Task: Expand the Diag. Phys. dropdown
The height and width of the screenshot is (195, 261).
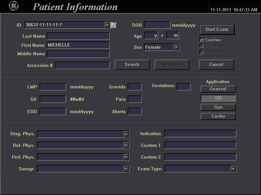Action: click(126, 134)
